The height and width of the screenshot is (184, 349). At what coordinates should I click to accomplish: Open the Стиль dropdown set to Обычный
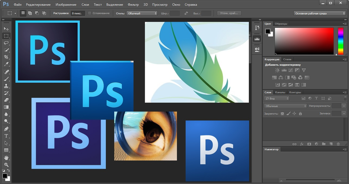coord(142,13)
